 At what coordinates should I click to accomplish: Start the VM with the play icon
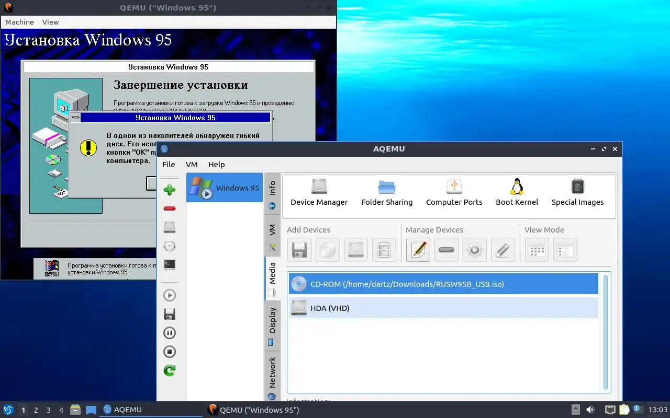[170, 295]
